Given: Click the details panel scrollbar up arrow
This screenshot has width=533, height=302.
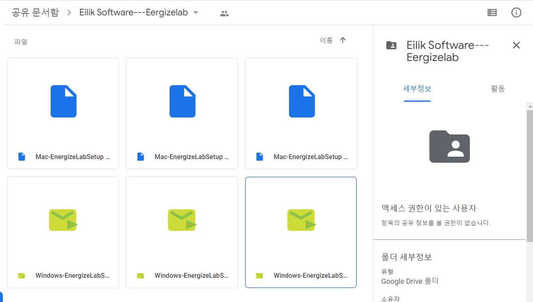Looking at the screenshot, I should tap(529, 106).
